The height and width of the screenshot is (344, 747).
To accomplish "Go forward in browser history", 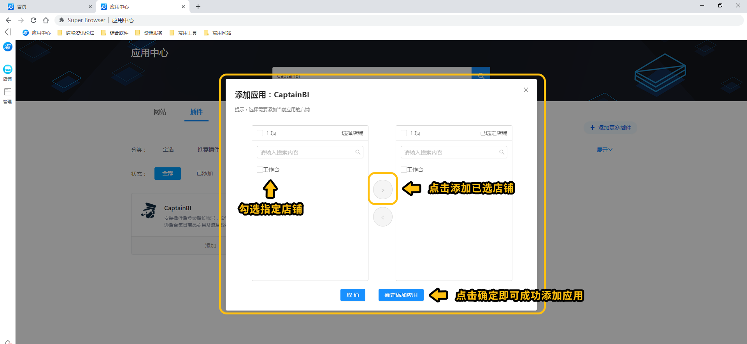I will [21, 20].
